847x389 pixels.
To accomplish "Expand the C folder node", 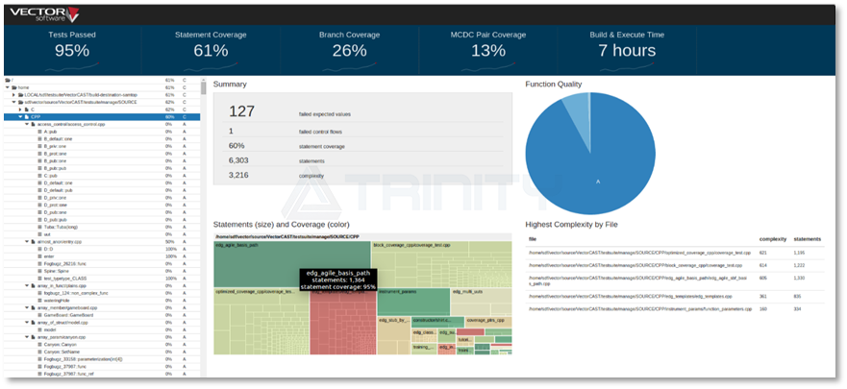I will tap(20, 109).
